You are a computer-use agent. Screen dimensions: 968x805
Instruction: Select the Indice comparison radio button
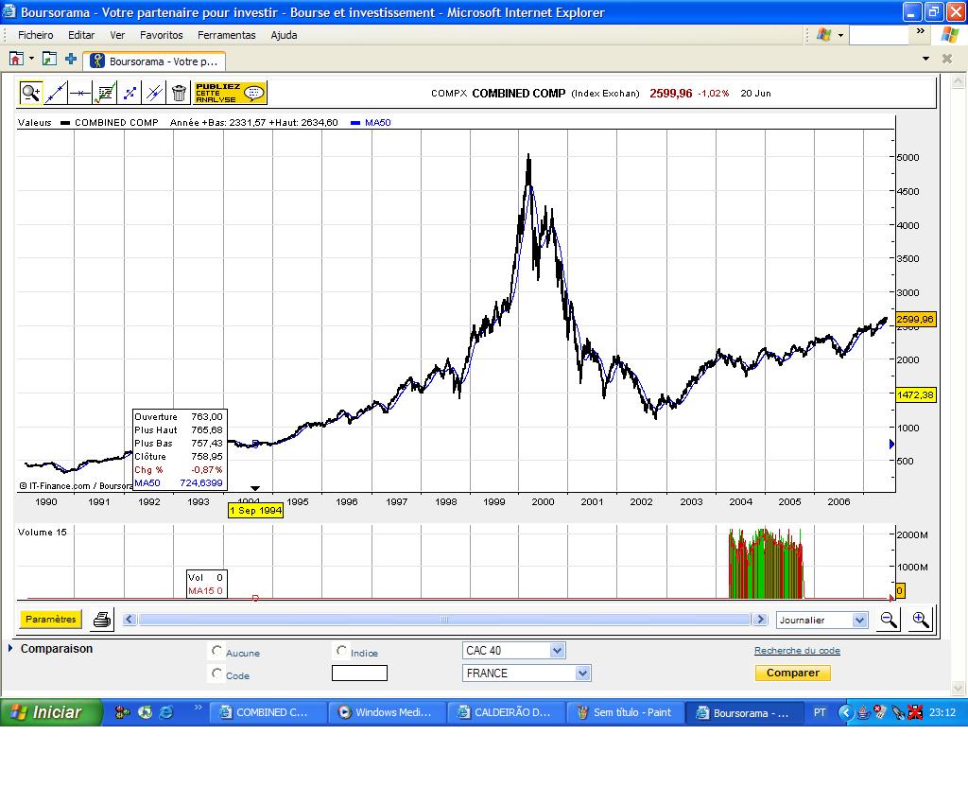[x=341, y=652]
